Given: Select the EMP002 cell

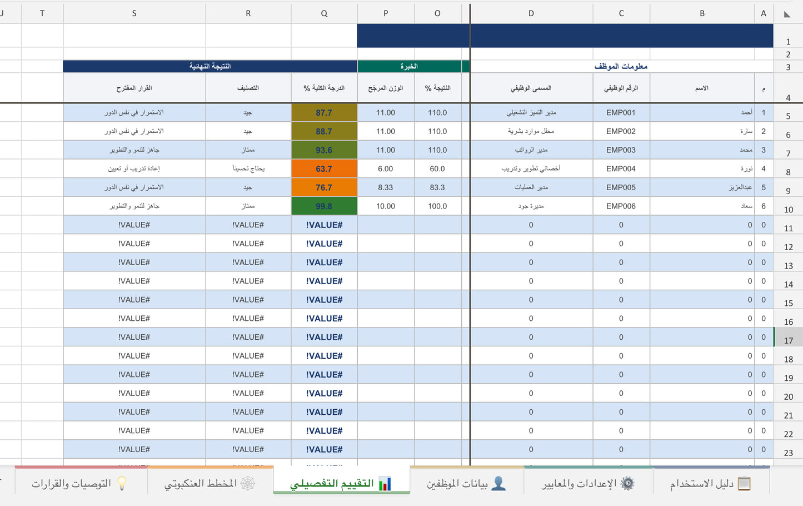Looking at the screenshot, I should click(x=621, y=131).
